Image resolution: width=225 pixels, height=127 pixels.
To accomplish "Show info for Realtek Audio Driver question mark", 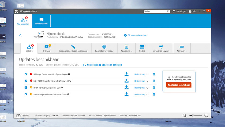I will pos(68,94).
